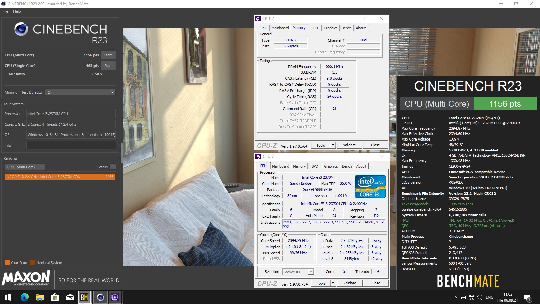
Task: Click the Cinebench title bar app icon
Action: coord(4,4)
